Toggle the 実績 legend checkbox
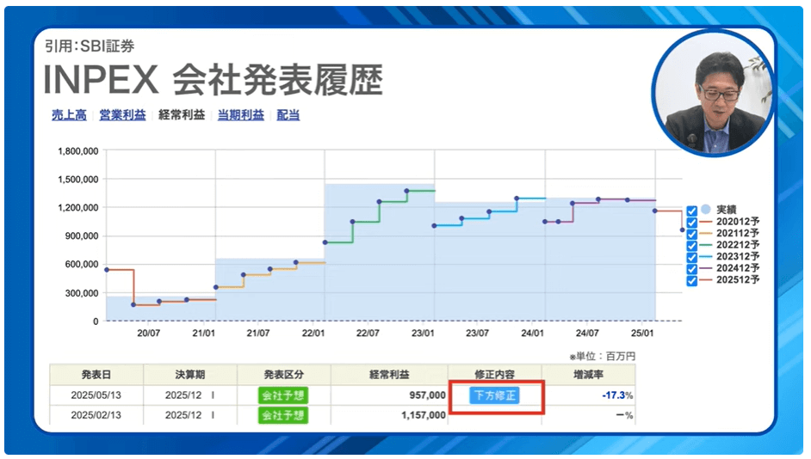Viewport: 811px width, 459px height. pyautogui.click(x=691, y=211)
